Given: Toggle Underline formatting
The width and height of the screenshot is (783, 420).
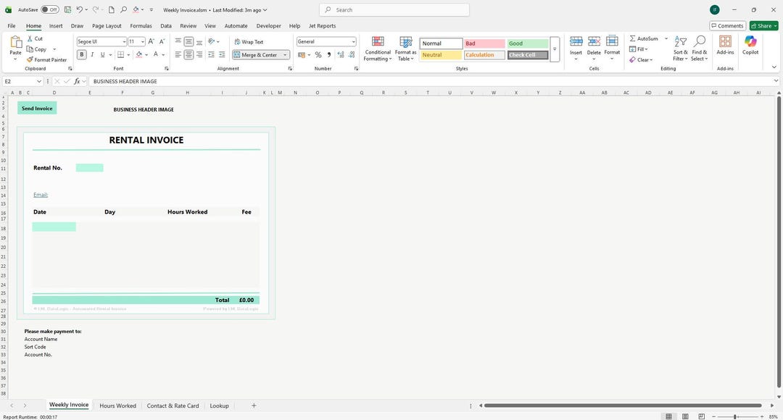Looking at the screenshot, I should [102, 54].
